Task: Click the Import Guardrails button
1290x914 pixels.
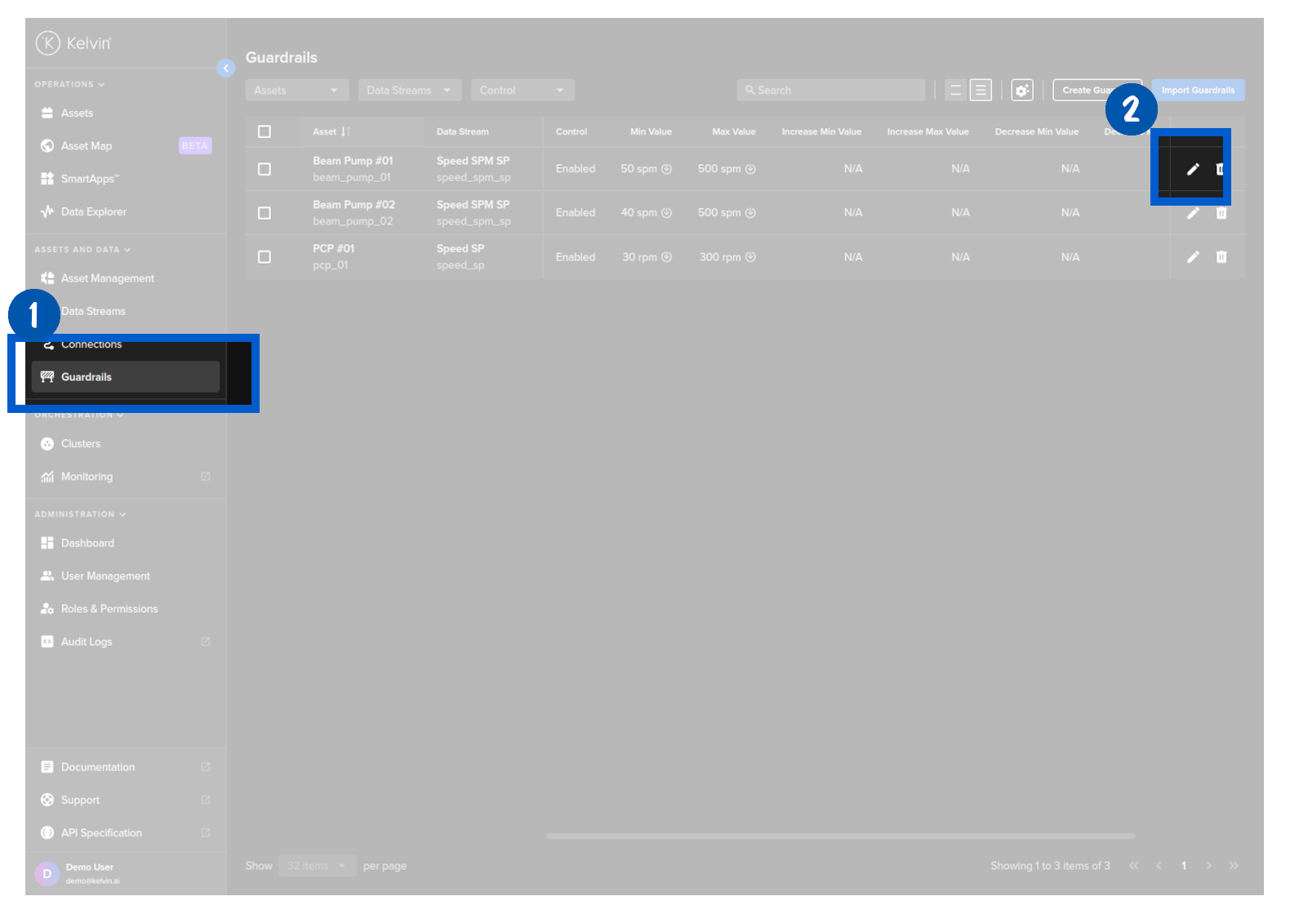Action: tap(1198, 91)
